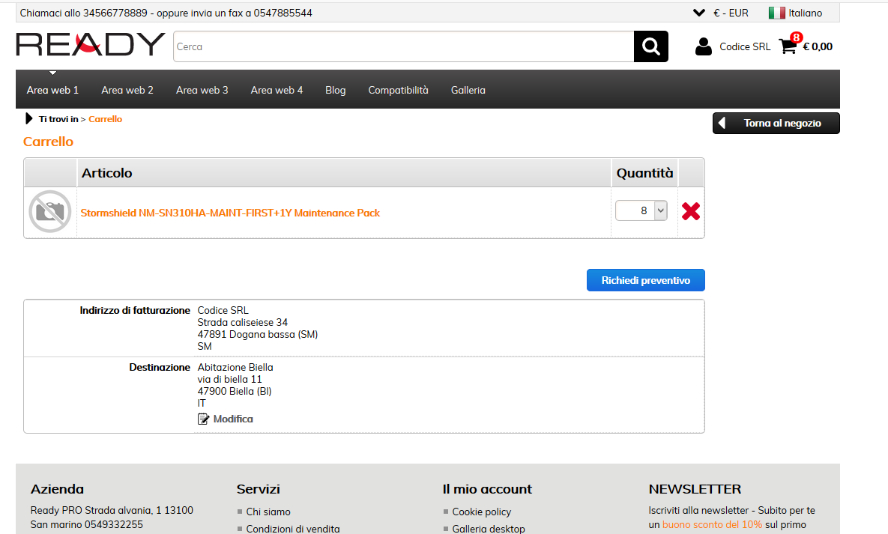Open Area web 1 menu

tap(52, 90)
